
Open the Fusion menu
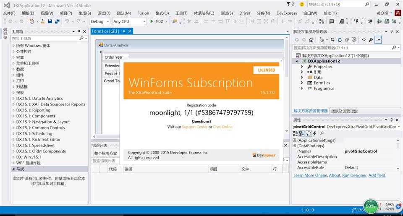[143, 13]
